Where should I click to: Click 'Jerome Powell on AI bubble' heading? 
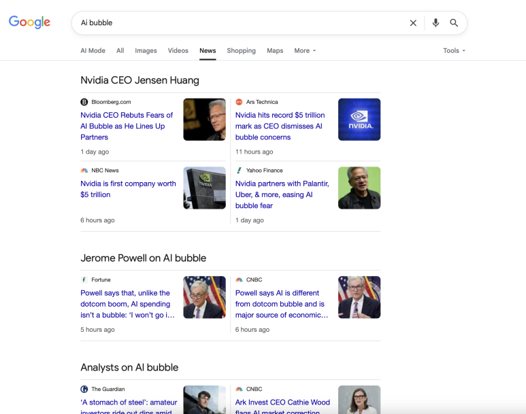144,258
